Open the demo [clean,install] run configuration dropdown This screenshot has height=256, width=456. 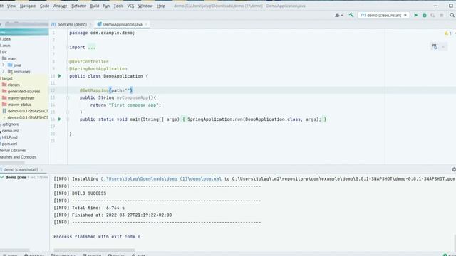[384, 15]
